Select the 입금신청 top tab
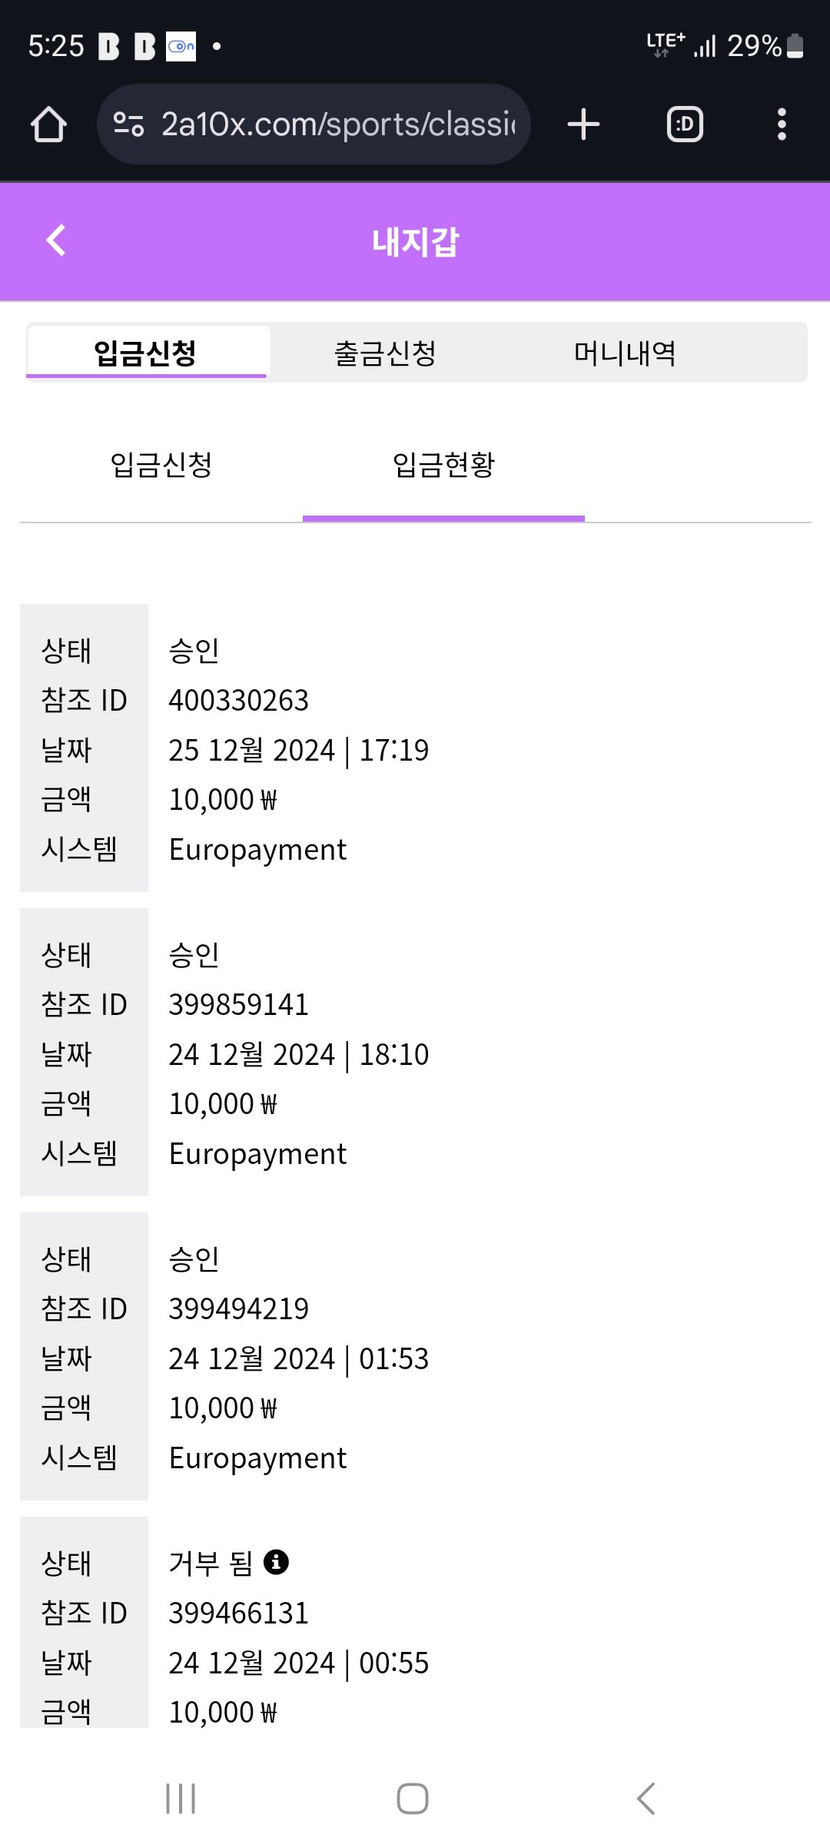The image size is (830, 1844). [x=146, y=353]
